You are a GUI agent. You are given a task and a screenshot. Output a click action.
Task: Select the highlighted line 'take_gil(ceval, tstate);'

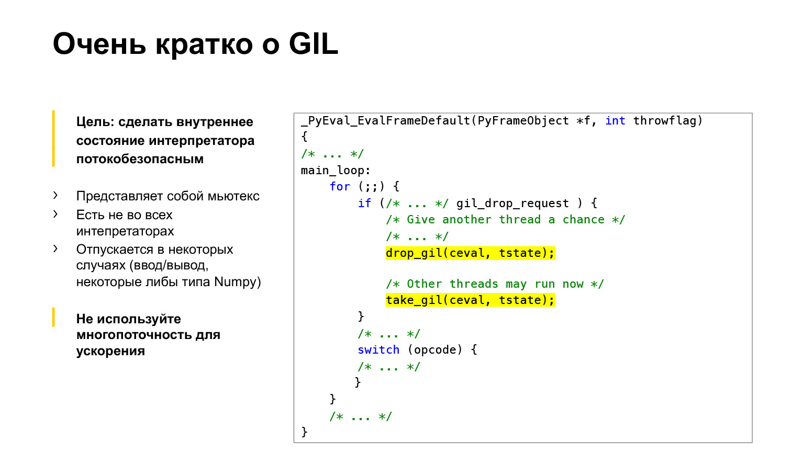[470, 300]
